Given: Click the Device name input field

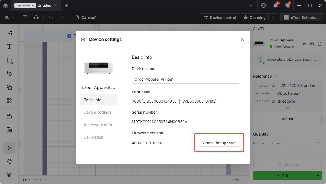Looking at the screenshot, I should tap(185, 79).
